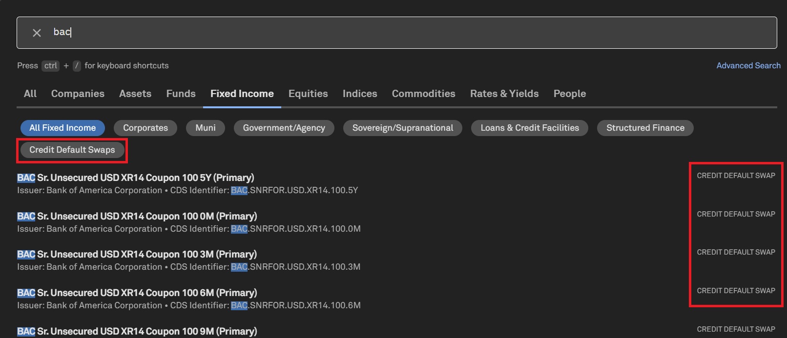
Task: Click the search input field
Action: tap(391, 33)
